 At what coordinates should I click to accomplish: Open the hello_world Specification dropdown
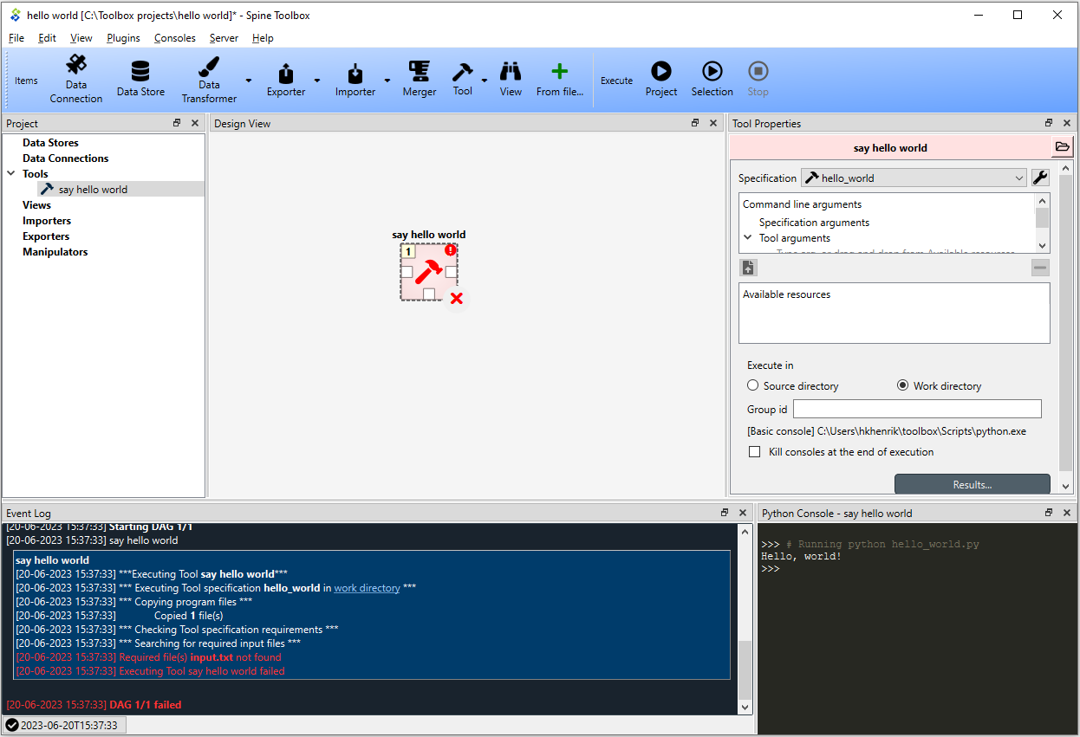coord(914,178)
